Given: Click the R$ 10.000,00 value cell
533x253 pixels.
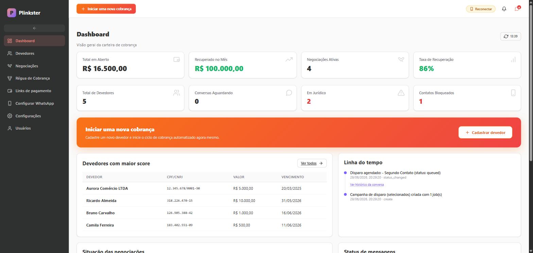Looking at the screenshot, I should pyautogui.click(x=244, y=201).
